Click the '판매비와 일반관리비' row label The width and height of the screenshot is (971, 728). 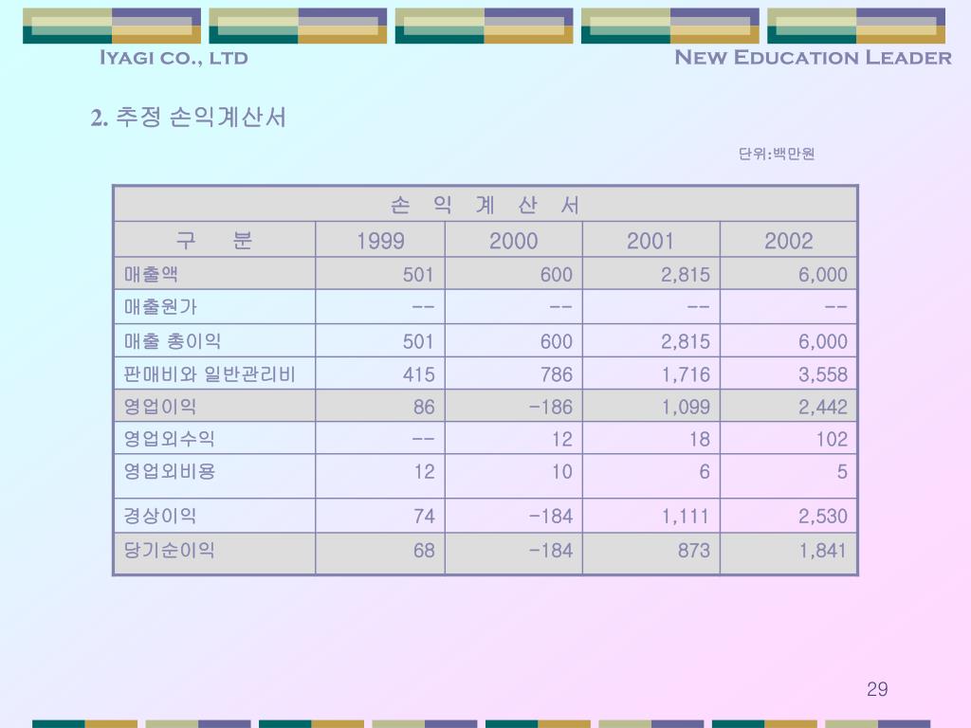210,373
